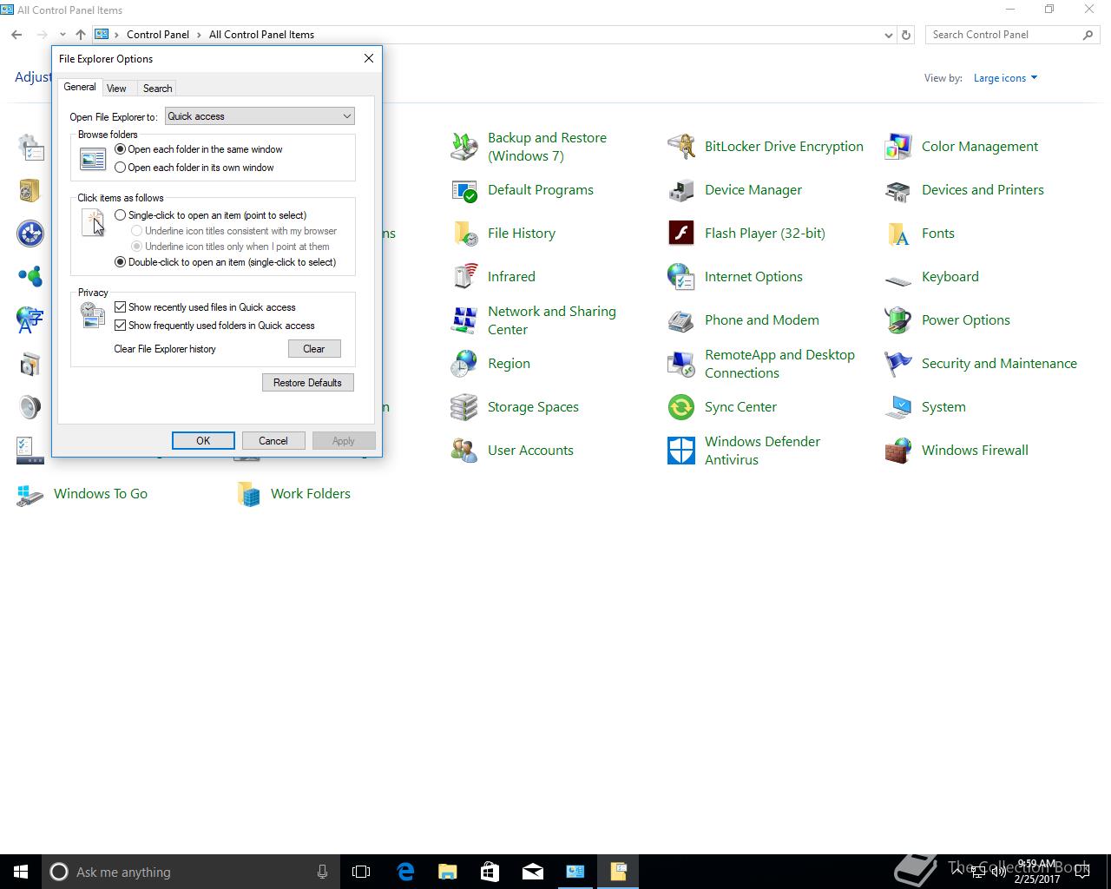Open the Default Programs icon
The width and height of the screenshot is (1111, 889).
tap(464, 190)
